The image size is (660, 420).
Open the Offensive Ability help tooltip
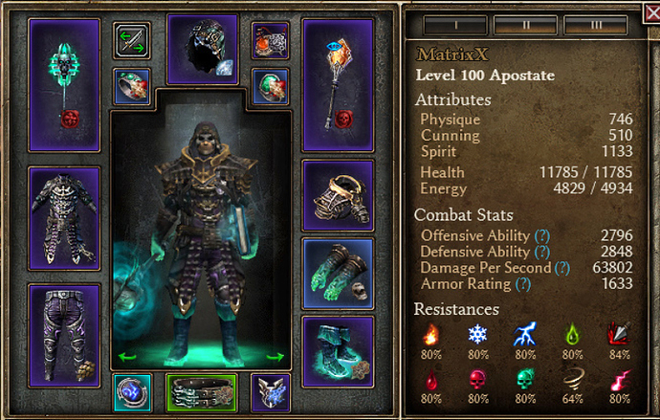tap(542, 235)
